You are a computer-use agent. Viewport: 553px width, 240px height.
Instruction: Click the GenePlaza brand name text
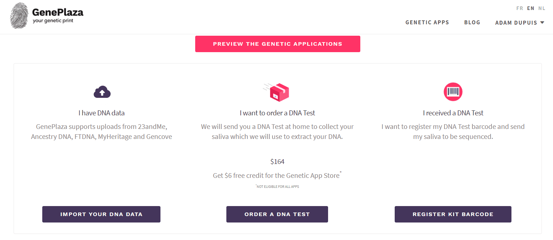click(x=58, y=12)
